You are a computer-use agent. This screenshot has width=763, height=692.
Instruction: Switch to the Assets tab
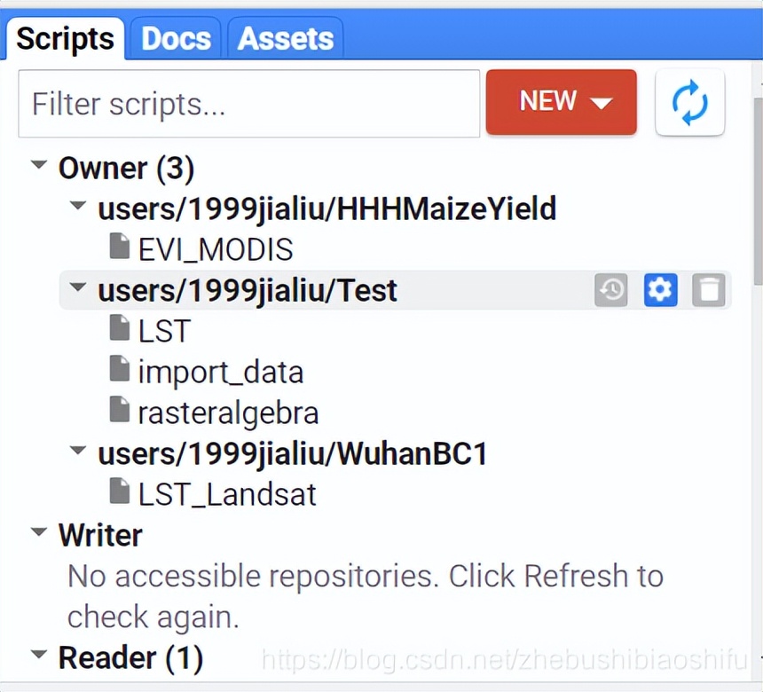tap(285, 38)
